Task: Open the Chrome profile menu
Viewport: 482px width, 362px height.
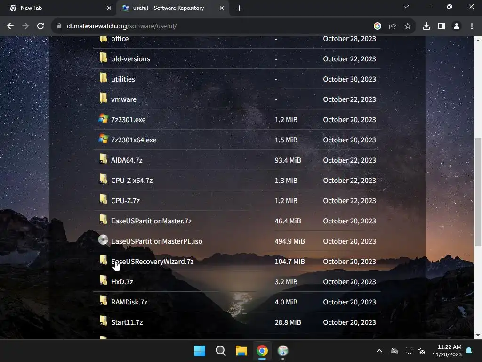Action: [x=457, y=26]
